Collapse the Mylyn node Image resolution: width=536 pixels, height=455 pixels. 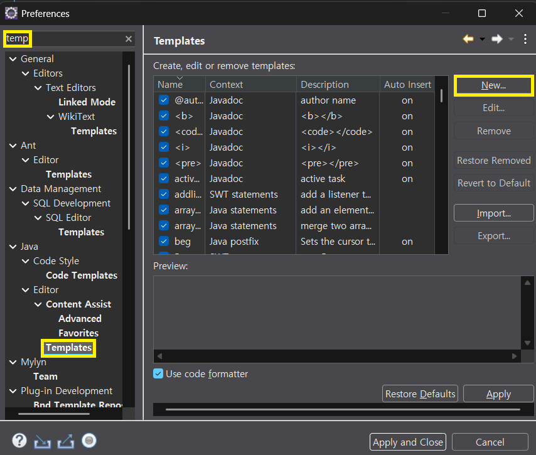click(13, 362)
